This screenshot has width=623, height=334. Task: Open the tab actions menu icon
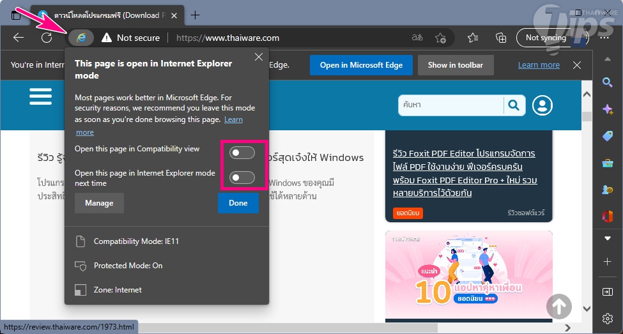point(16,15)
